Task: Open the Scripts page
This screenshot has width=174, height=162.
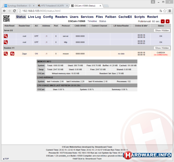Action: click(139, 17)
